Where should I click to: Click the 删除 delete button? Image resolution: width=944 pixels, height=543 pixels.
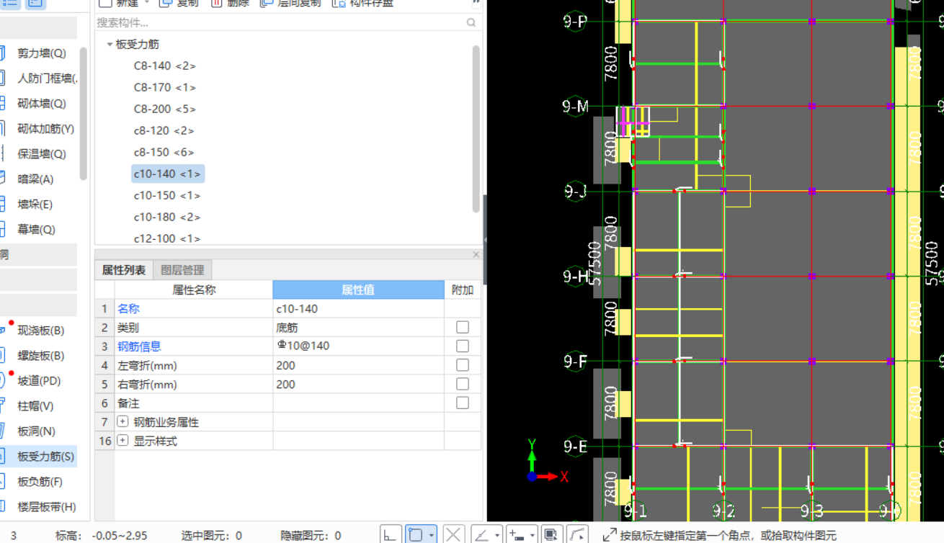[230, 3]
